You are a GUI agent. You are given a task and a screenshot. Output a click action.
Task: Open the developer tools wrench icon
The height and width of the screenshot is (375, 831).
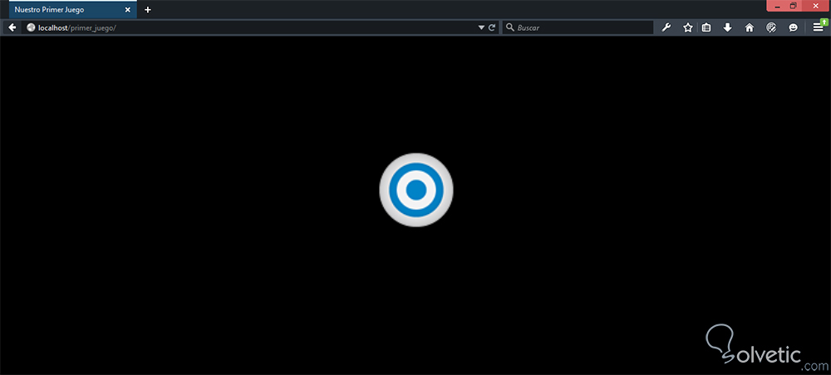666,27
